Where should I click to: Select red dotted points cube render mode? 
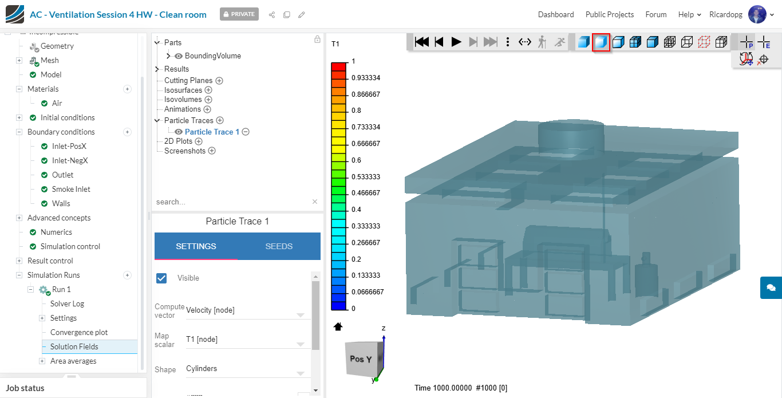(704, 42)
